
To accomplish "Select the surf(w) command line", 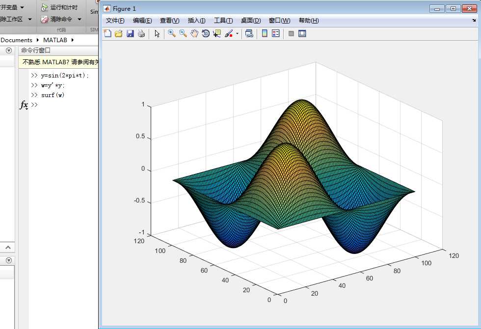I will pos(53,95).
